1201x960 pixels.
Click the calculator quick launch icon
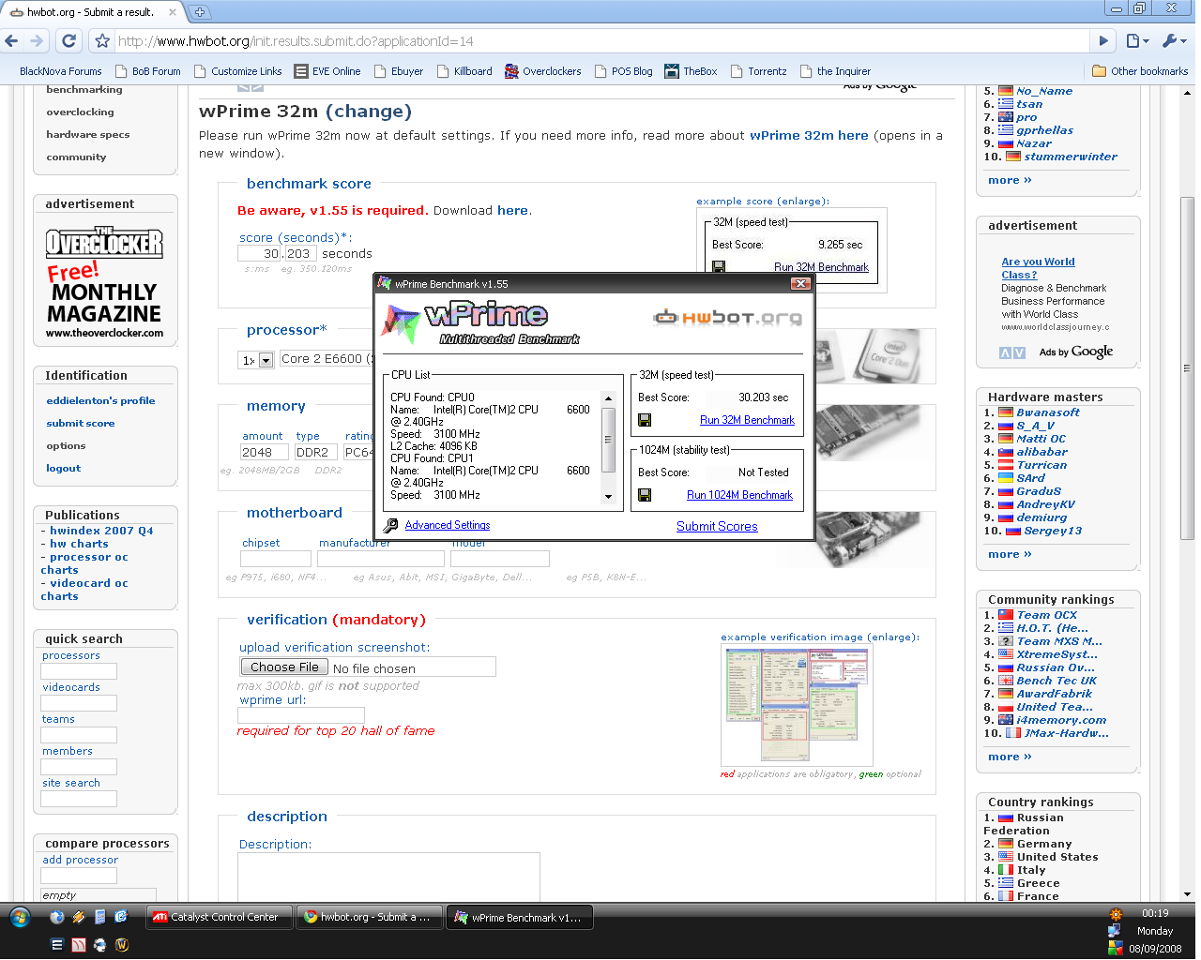(x=100, y=917)
